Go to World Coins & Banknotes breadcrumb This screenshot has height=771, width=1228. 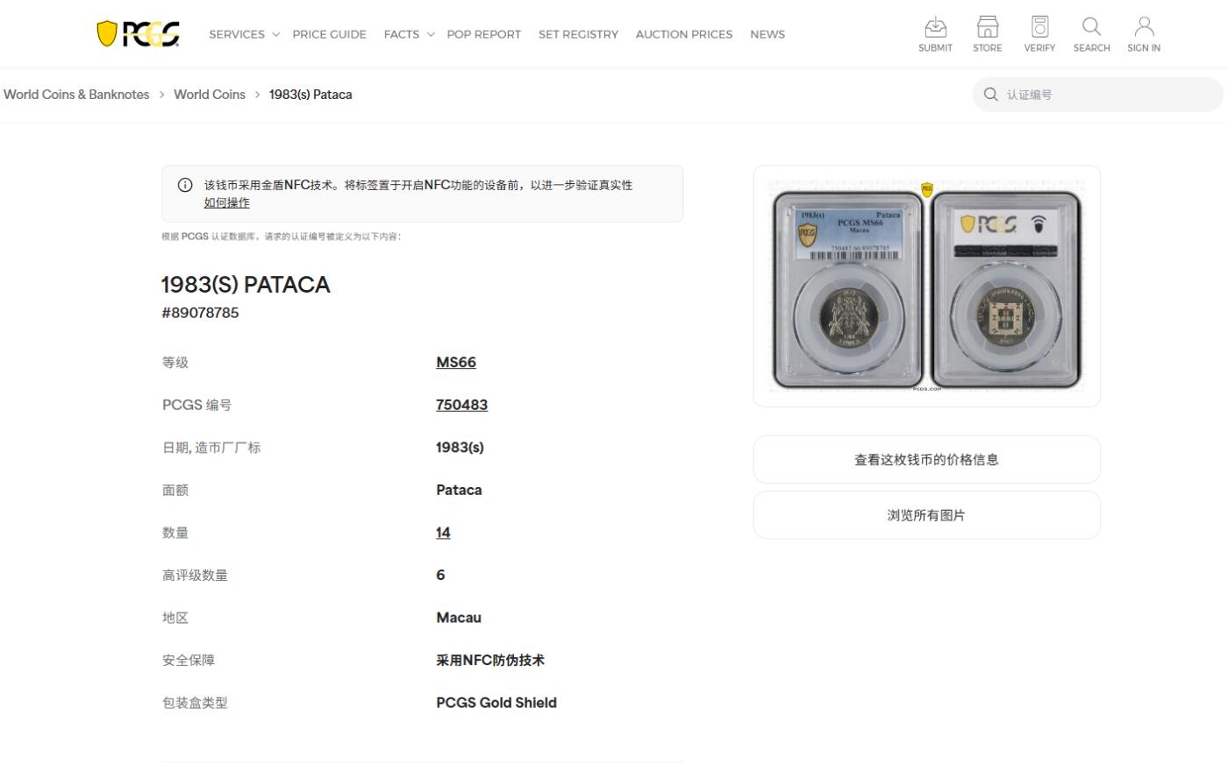point(76,95)
